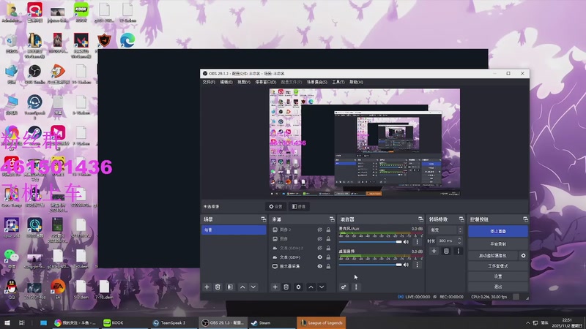Pop out the Audio Mixer dock icon
The image size is (586, 329).
point(420,219)
